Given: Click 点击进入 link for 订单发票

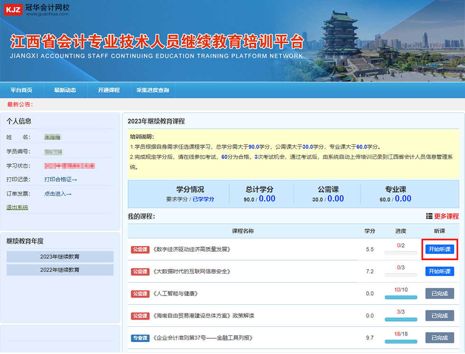Looking at the screenshot, I should [57, 194].
